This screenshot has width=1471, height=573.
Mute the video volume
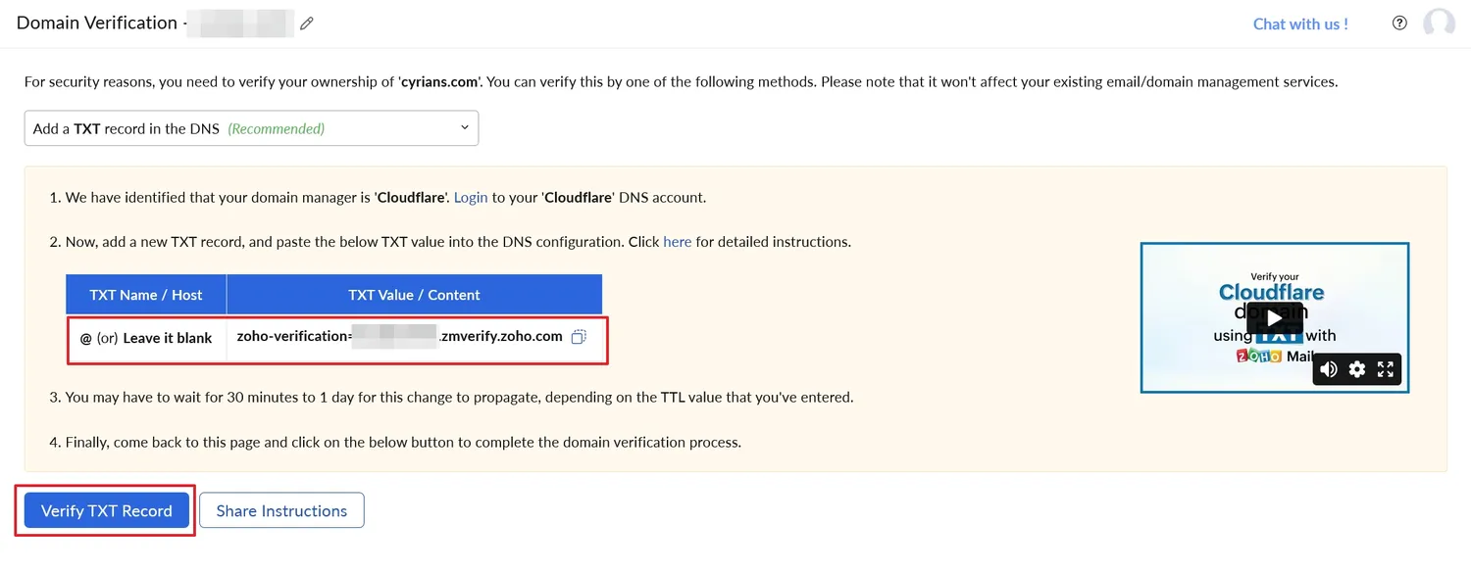[x=1328, y=369]
